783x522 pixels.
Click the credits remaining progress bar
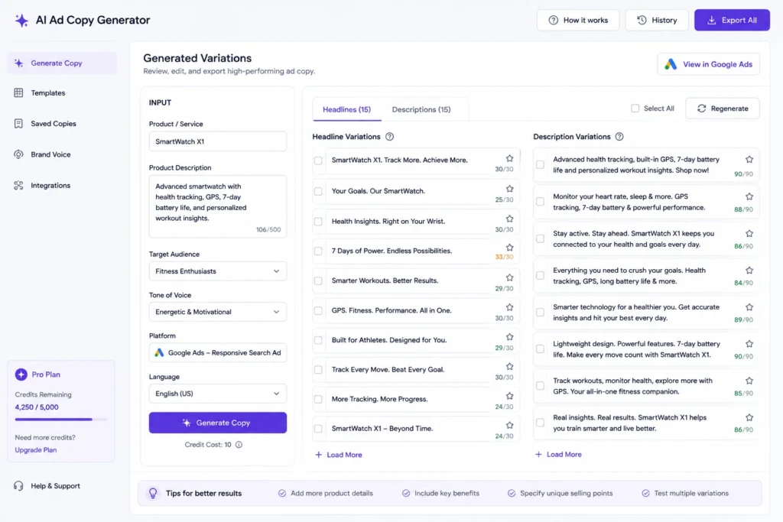[61, 419]
